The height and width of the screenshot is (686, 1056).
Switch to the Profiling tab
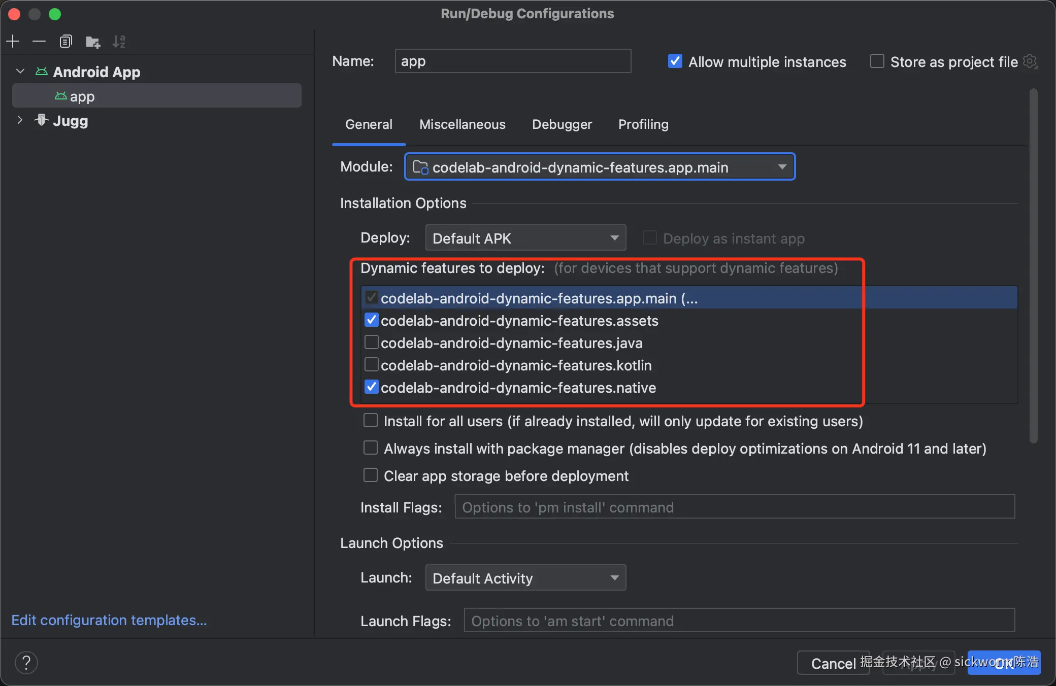pos(643,124)
